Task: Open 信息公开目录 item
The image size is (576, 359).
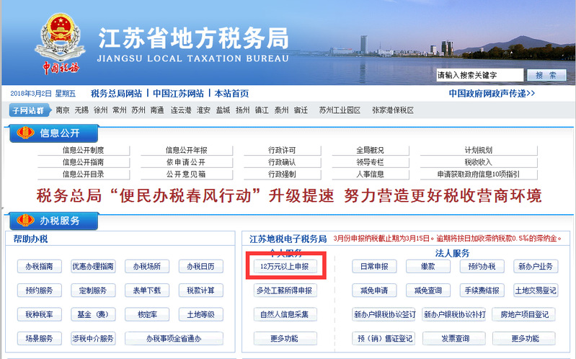Action: point(84,174)
